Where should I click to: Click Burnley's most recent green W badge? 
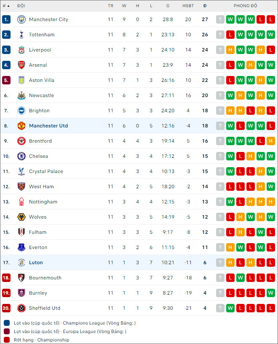[271, 293]
